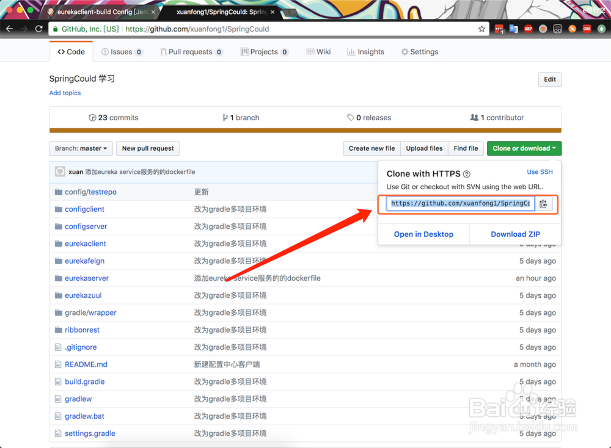Image resolution: width=611 pixels, height=448 pixels.
Task: Open the ABP Adblock Plus extension
Action: pos(529,29)
